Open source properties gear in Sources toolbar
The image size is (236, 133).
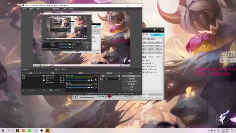click(x=51, y=90)
